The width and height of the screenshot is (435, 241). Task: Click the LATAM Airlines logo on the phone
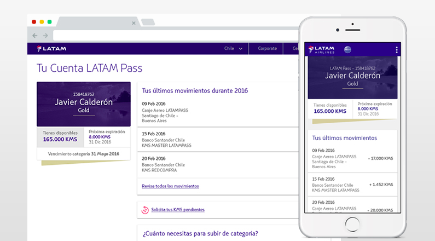pos(321,49)
